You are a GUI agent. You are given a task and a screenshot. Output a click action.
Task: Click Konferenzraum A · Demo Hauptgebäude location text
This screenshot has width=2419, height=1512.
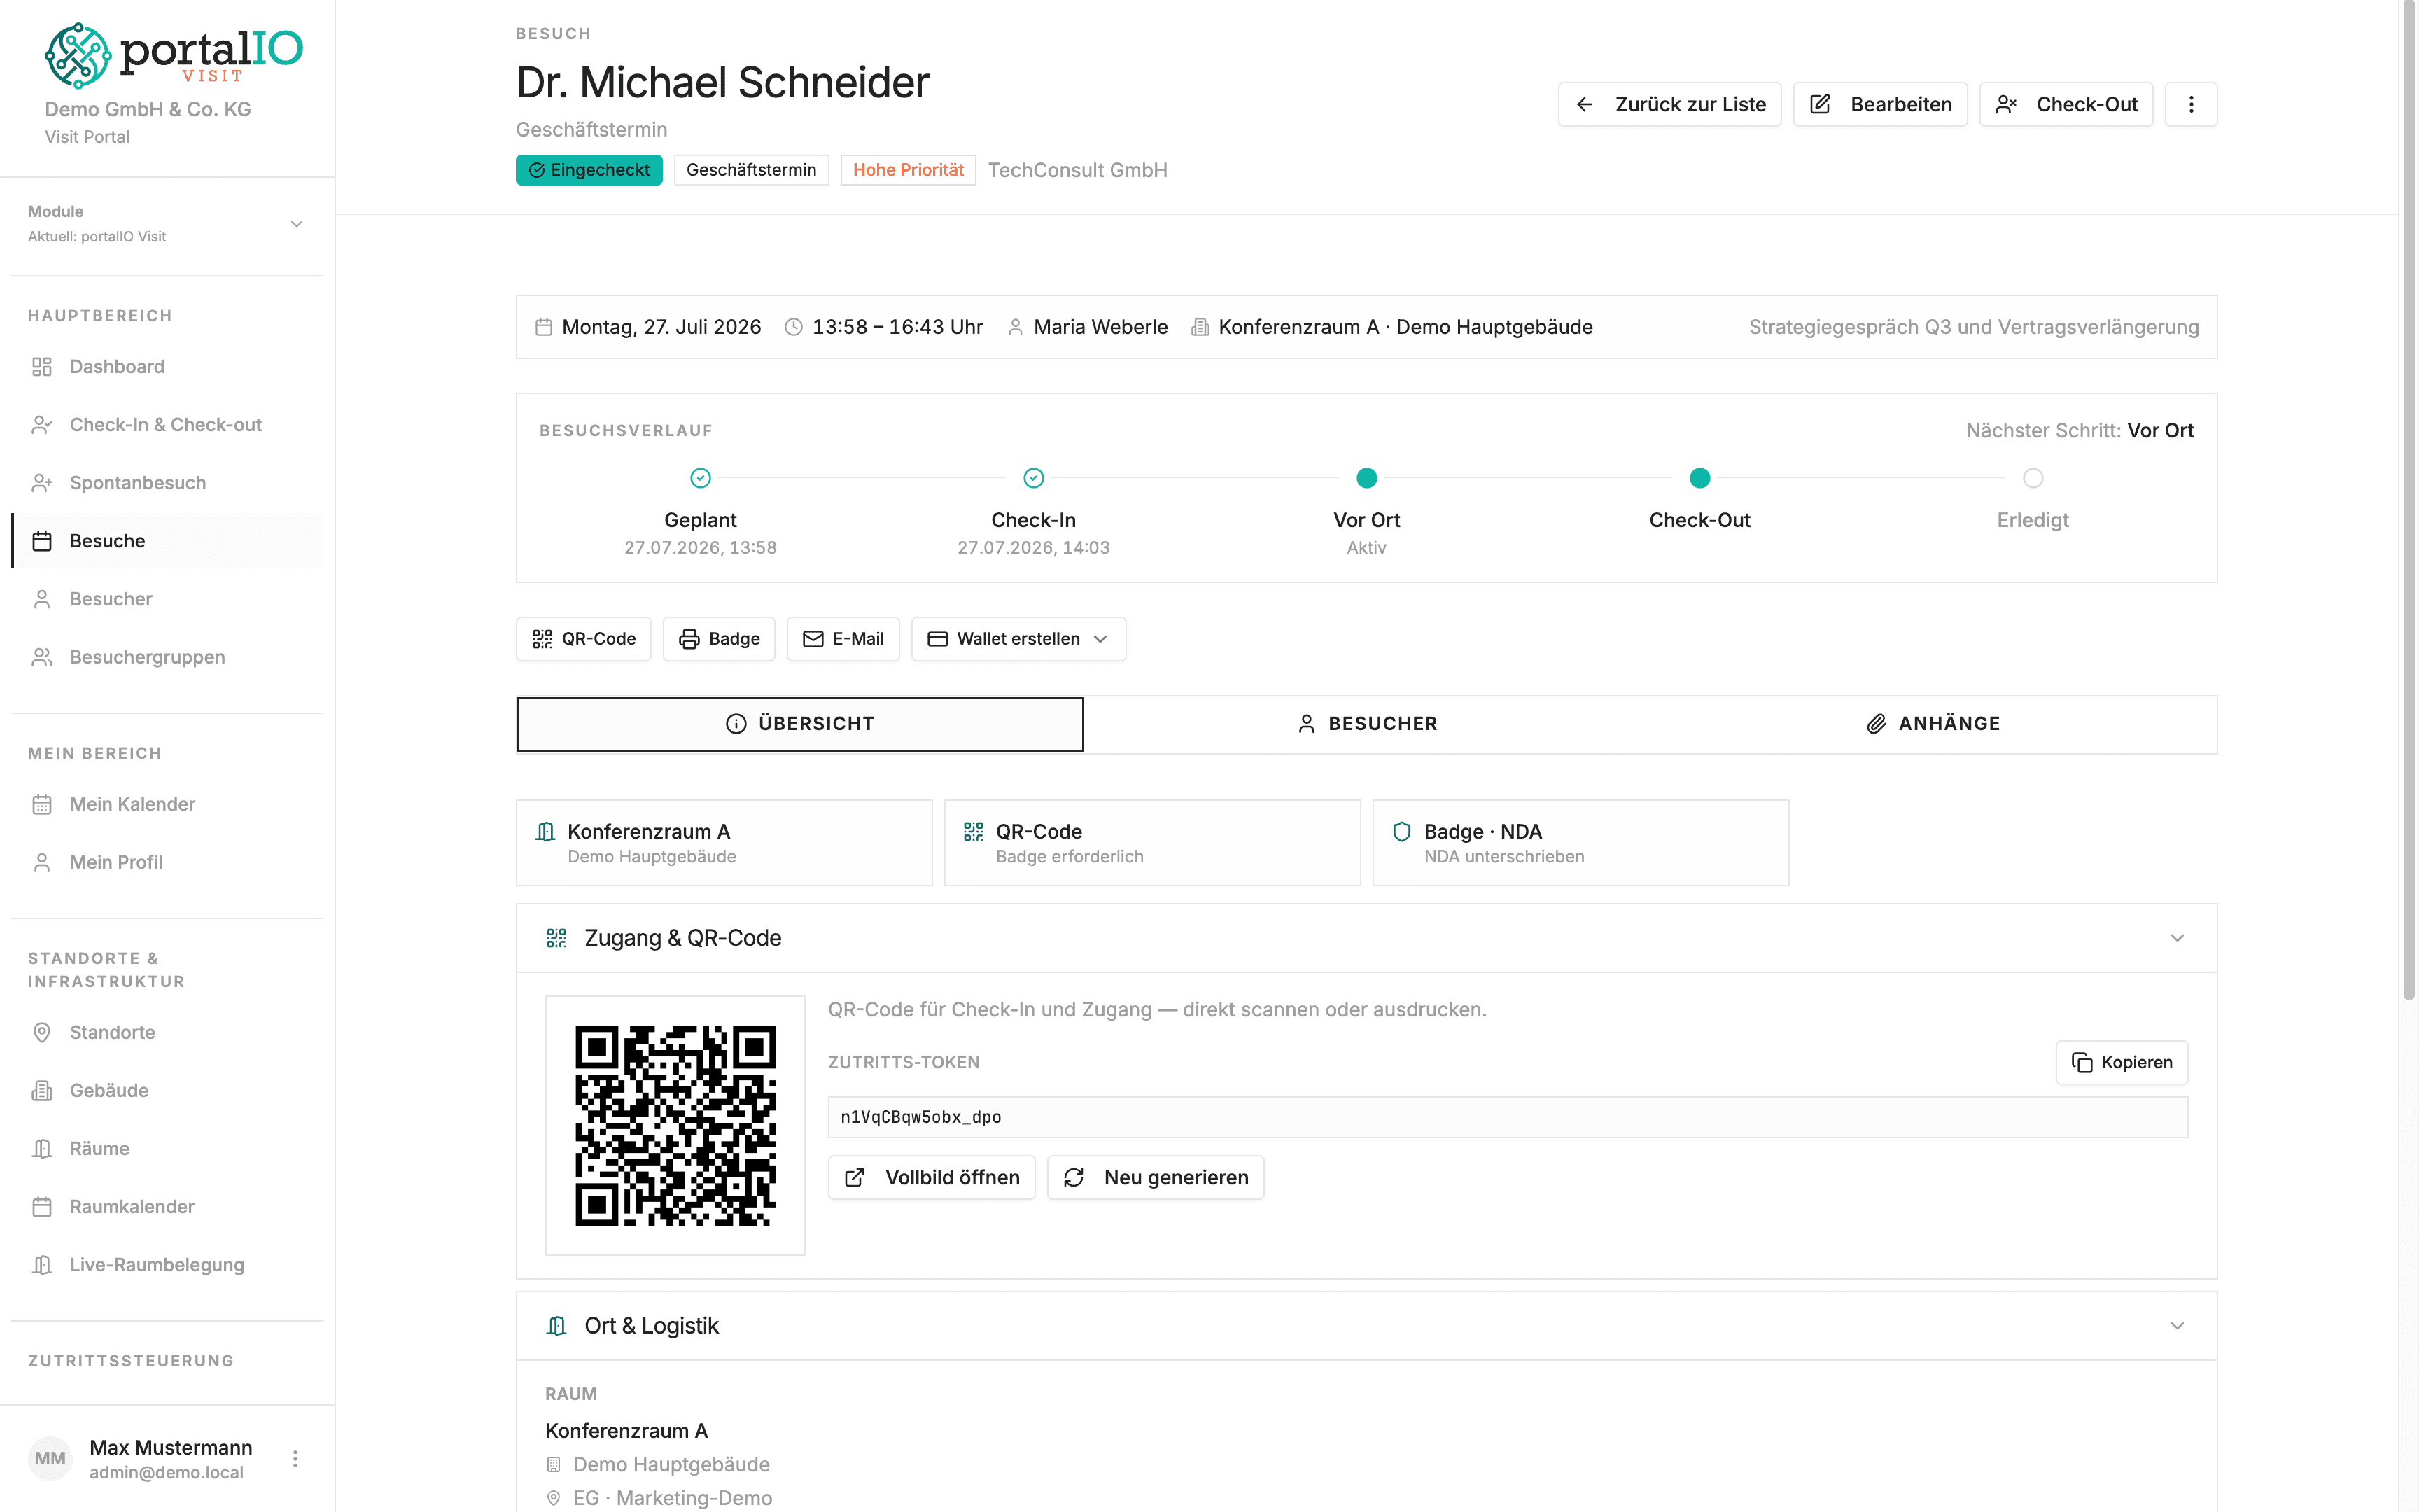point(1405,327)
